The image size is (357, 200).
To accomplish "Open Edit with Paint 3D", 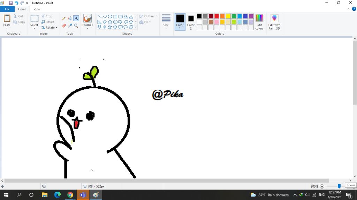I will (x=274, y=22).
